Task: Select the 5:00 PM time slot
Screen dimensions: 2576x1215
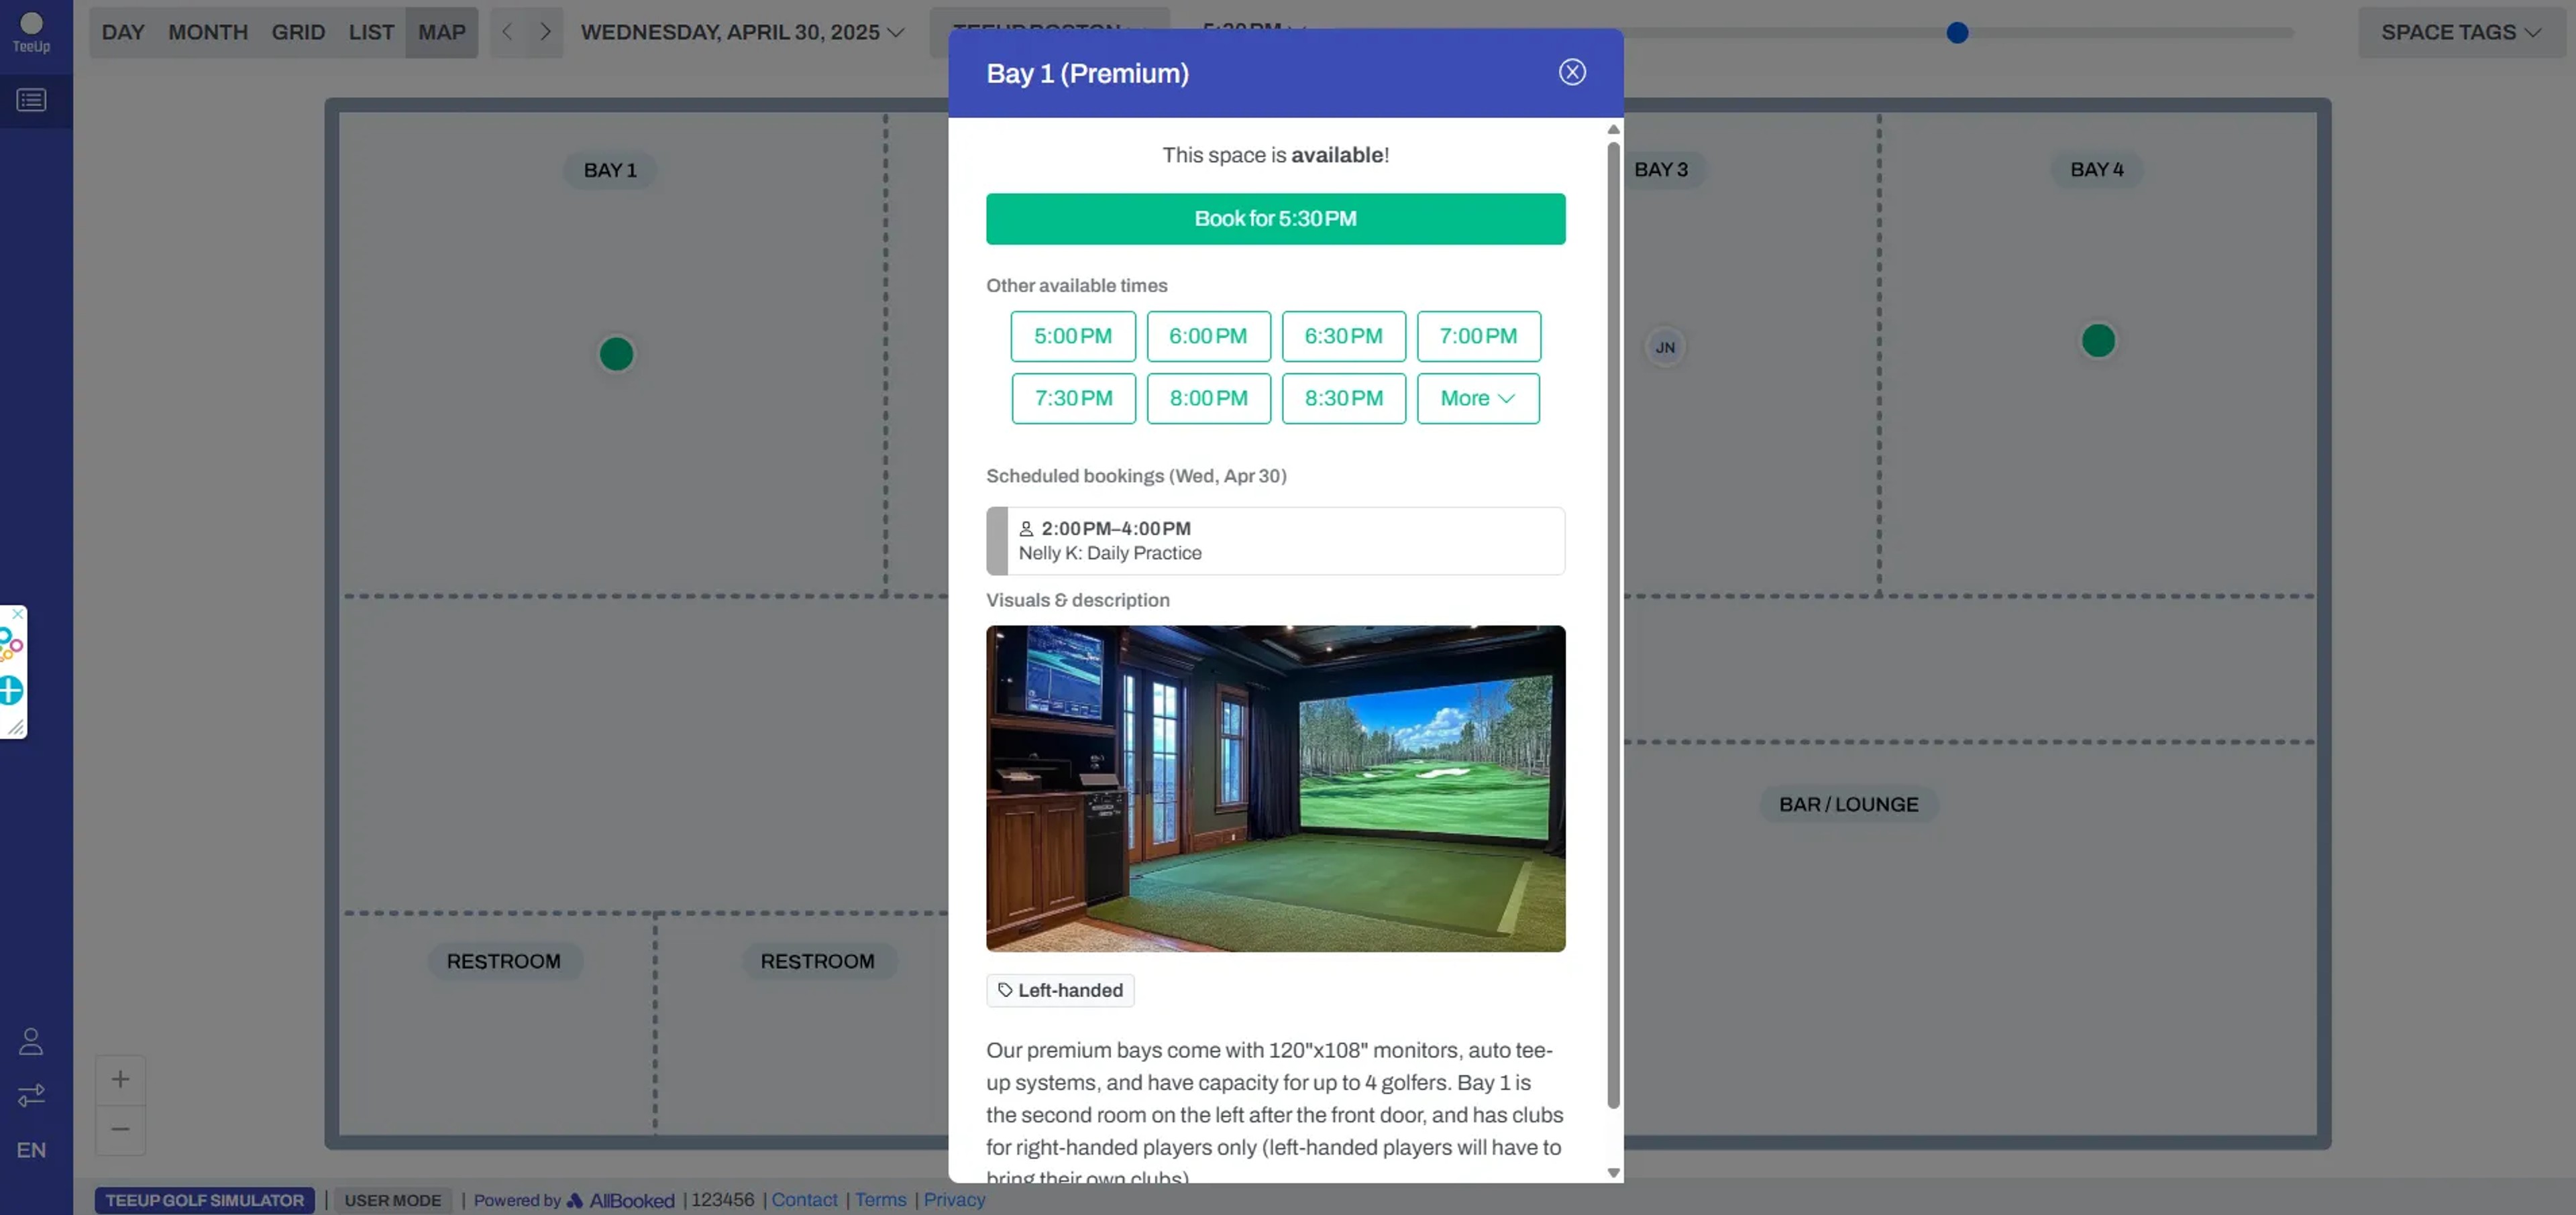Action: point(1073,336)
